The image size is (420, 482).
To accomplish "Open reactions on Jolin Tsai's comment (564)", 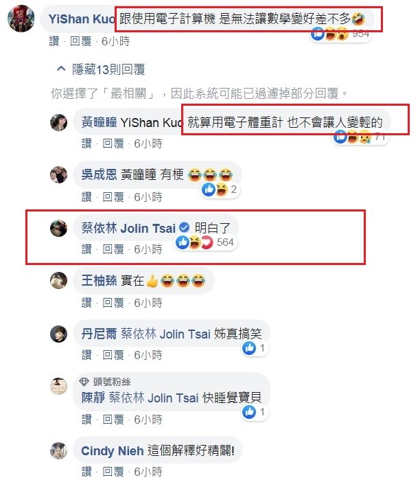I will pos(205,242).
